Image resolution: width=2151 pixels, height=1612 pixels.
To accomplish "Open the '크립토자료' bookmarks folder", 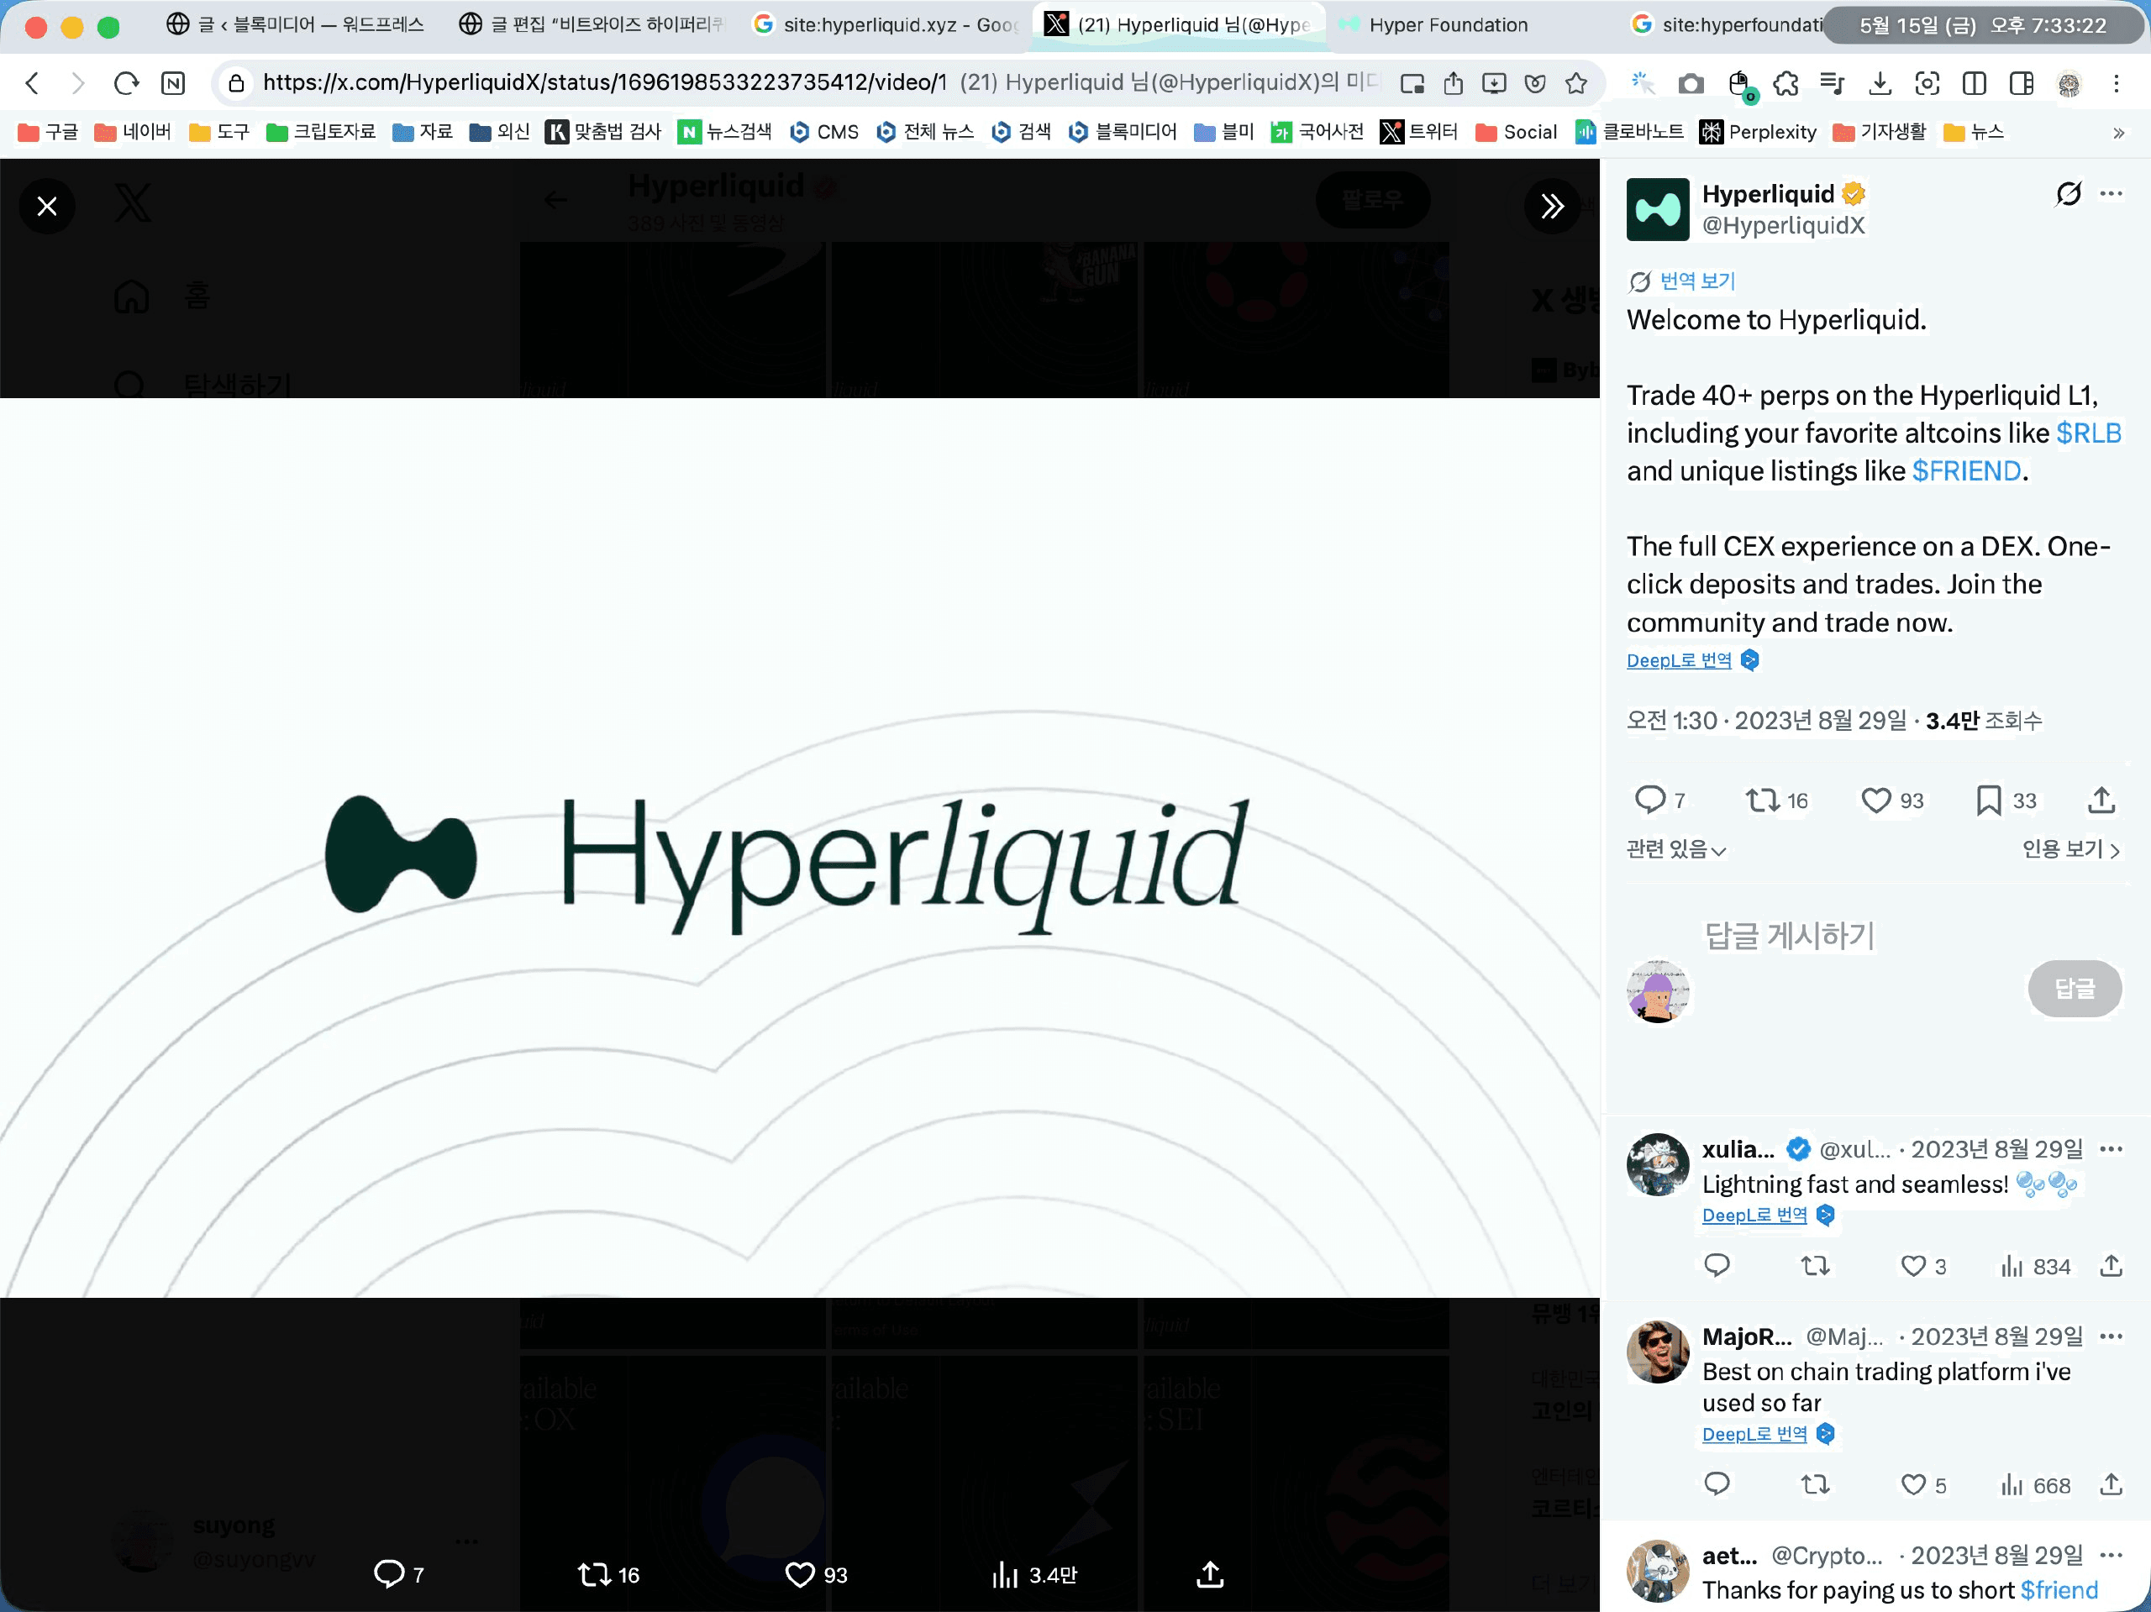I will (x=320, y=131).
